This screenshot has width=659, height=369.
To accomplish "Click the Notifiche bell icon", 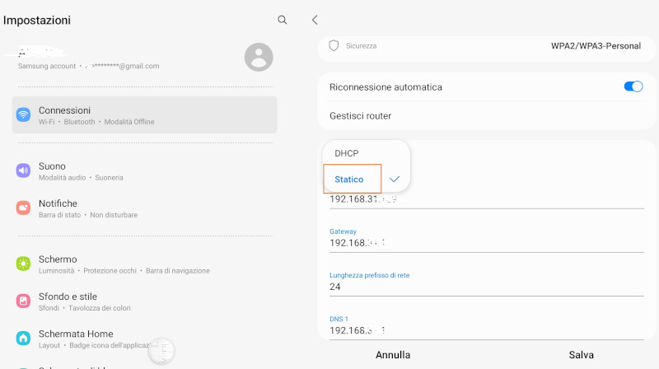I will tap(23, 208).
